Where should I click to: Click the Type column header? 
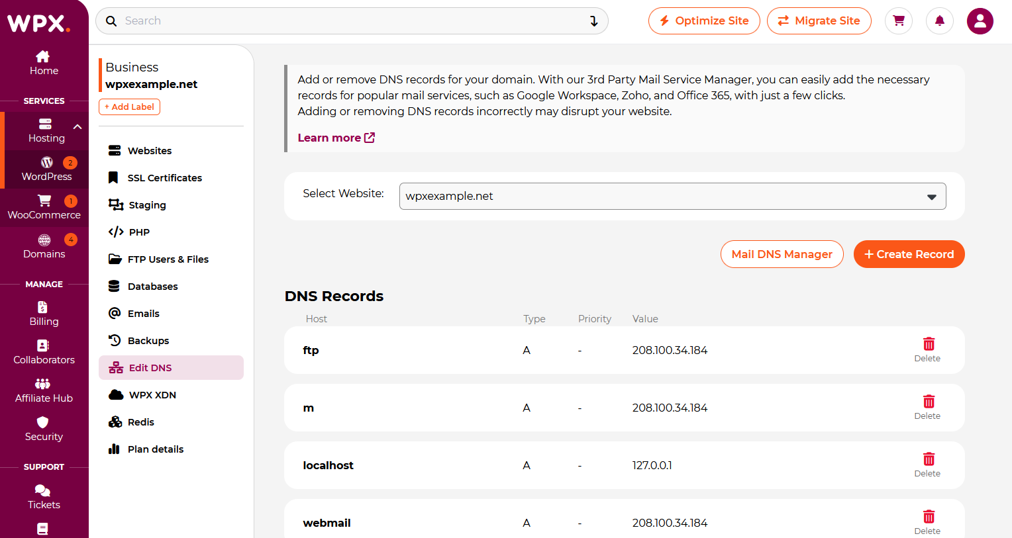click(x=534, y=319)
